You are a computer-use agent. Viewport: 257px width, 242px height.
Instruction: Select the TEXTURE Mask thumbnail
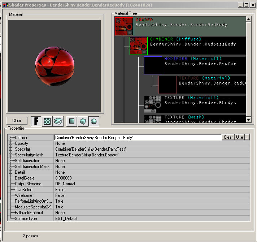[153, 119]
